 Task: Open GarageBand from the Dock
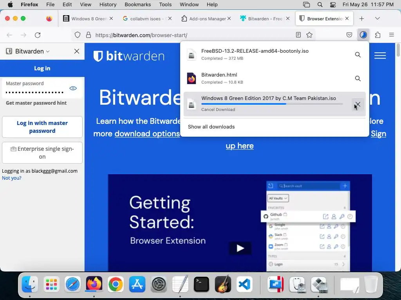point(223,284)
